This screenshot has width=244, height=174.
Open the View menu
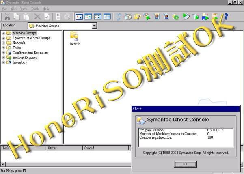(24, 8)
